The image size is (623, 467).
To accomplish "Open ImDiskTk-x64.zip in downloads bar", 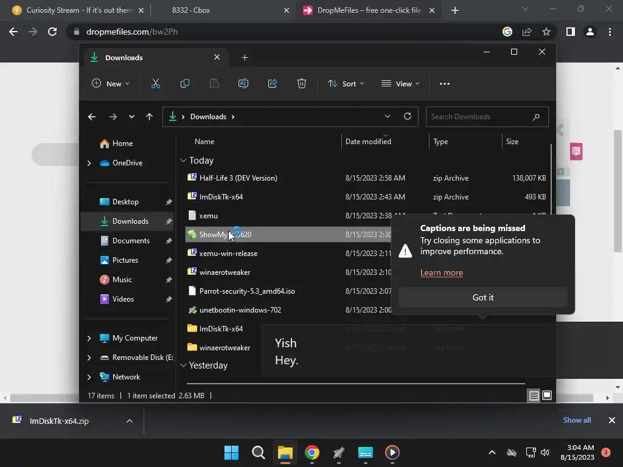I will click(x=59, y=421).
